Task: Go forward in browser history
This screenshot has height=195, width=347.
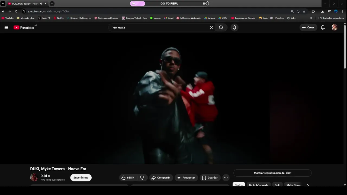Action: 10,11
